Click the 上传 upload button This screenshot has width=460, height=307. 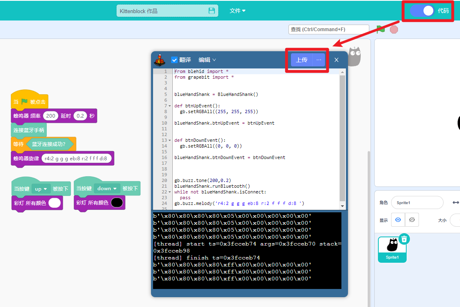pyautogui.click(x=302, y=60)
